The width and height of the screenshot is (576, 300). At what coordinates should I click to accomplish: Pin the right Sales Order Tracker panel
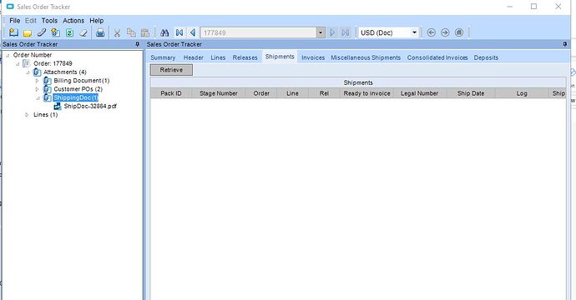pos(565,44)
